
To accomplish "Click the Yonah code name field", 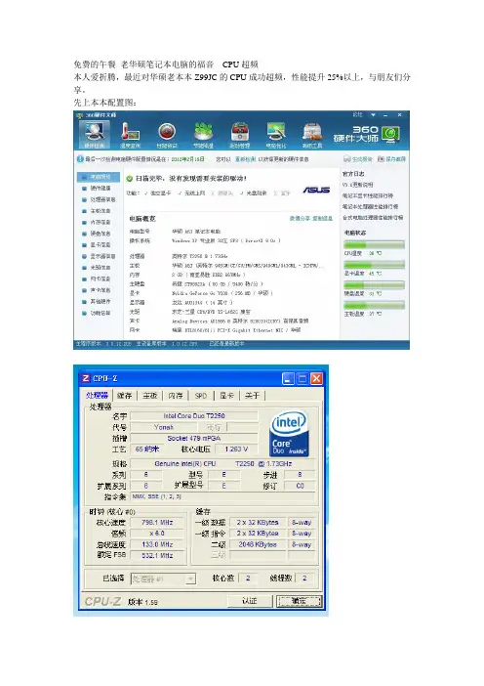I will pyautogui.click(x=163, y=427).
